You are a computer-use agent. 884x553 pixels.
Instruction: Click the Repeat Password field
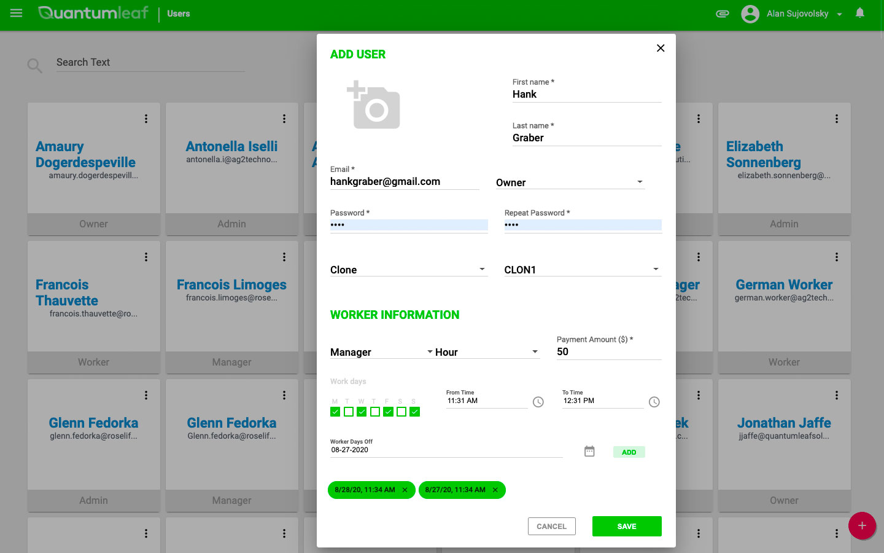tap(583, 225)
